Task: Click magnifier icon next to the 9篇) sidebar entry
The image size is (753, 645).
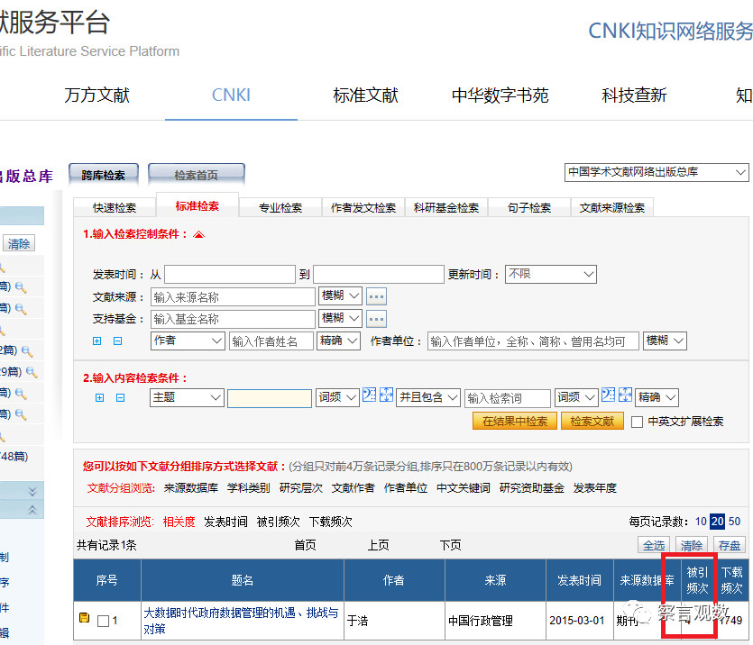Action: pyautogui.click(x=32, y=372)
